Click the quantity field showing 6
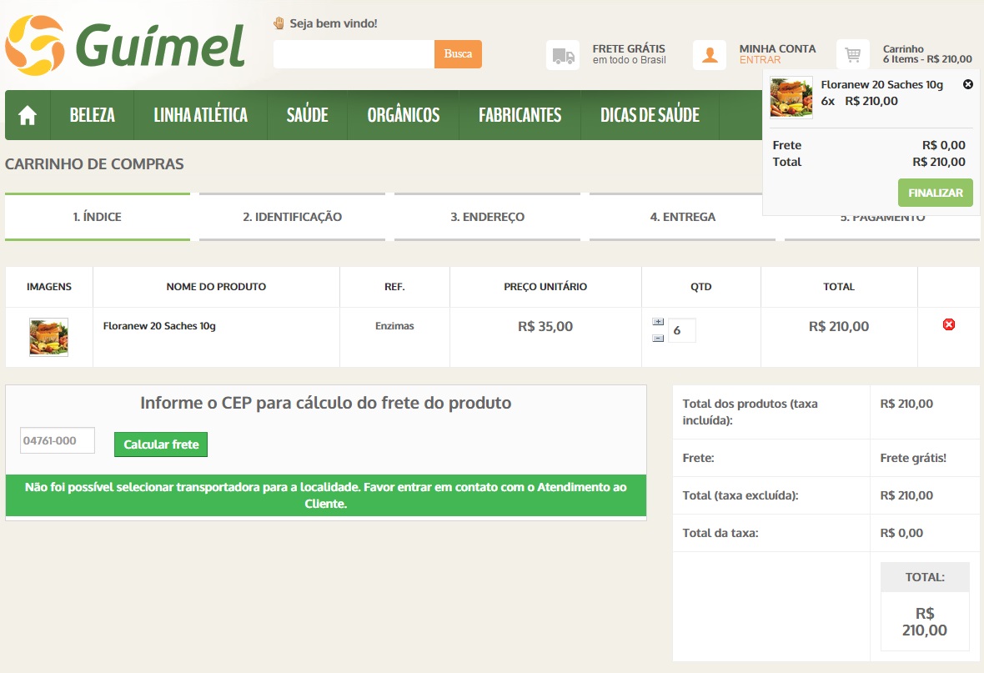The image size is (984, 673). [x=682, y=330]
